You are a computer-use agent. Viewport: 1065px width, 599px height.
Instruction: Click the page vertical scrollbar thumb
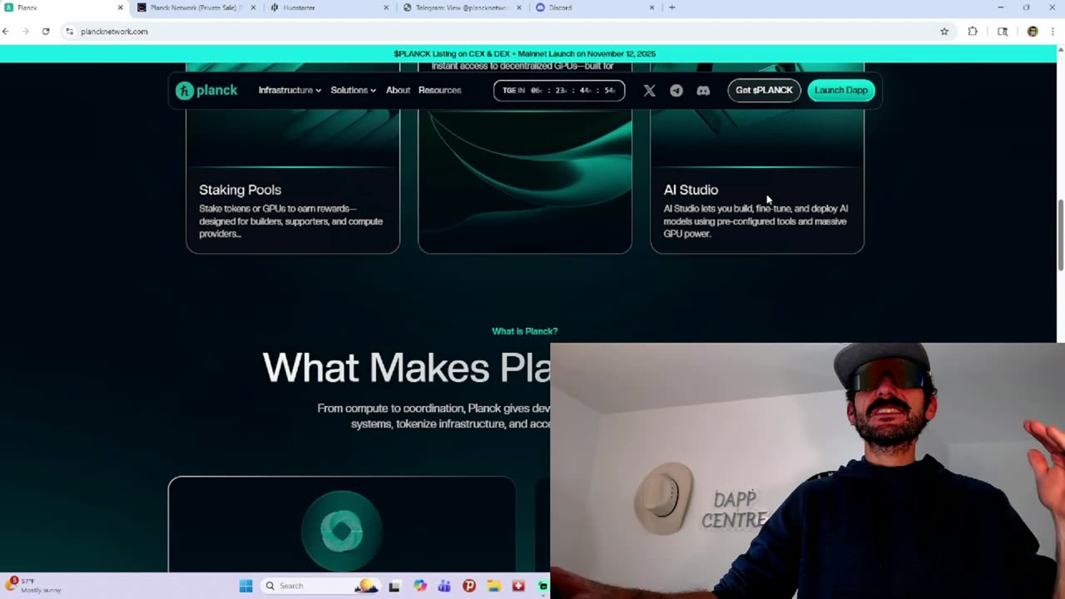pyautogui.click(x=1061, y=235)
